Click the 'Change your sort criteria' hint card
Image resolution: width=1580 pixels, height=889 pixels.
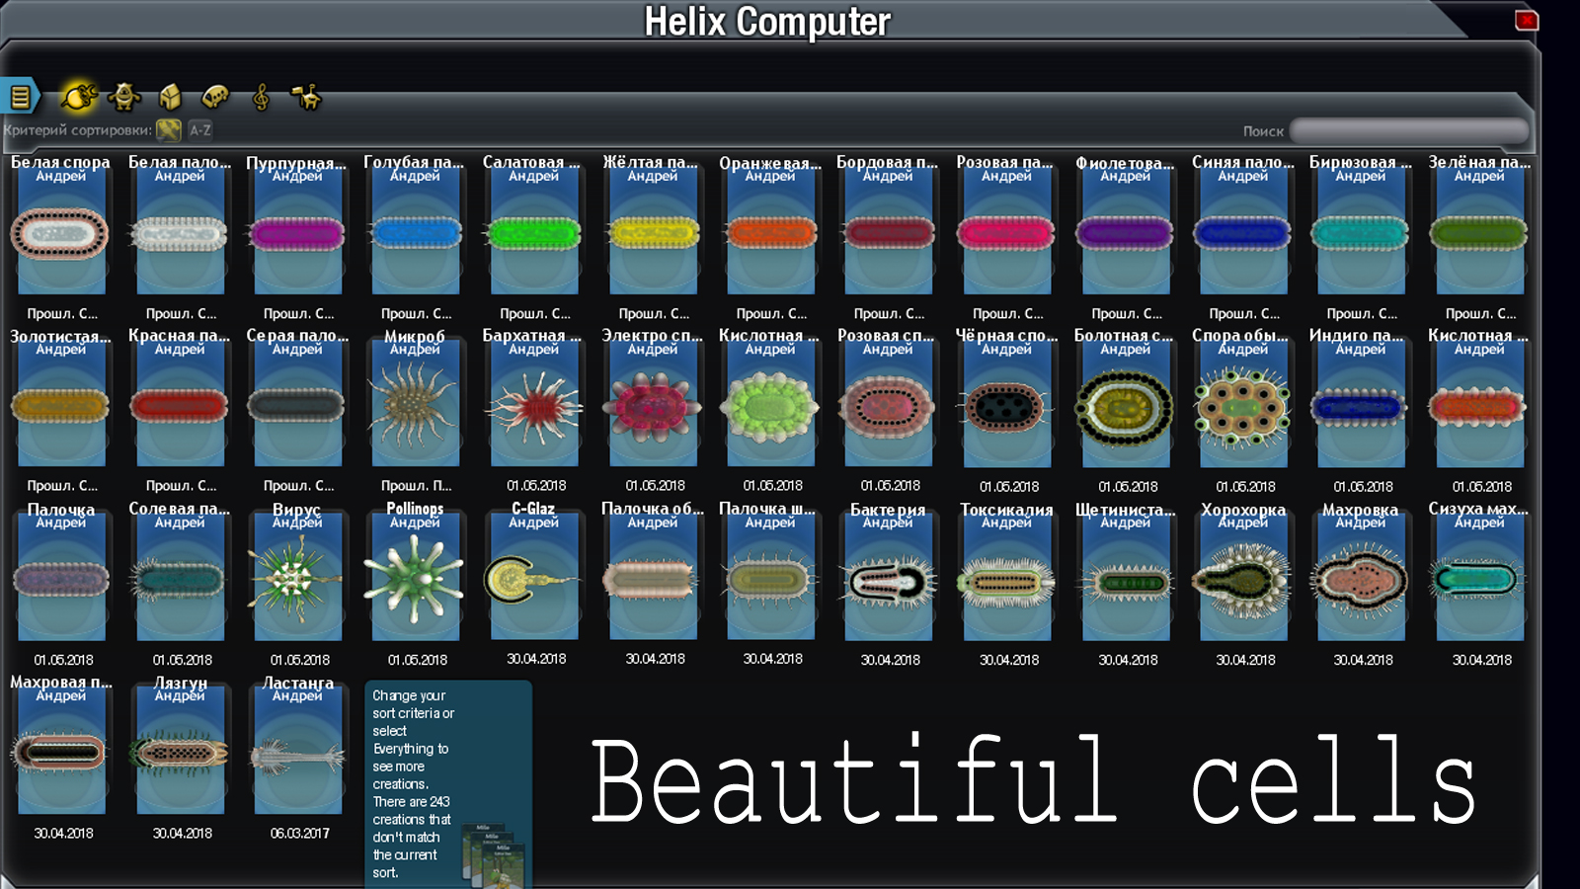pos(448,783)
